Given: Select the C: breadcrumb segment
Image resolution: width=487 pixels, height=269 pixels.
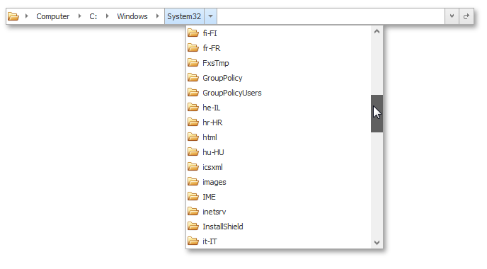Looking at the screenshot, I should (93, 16).
